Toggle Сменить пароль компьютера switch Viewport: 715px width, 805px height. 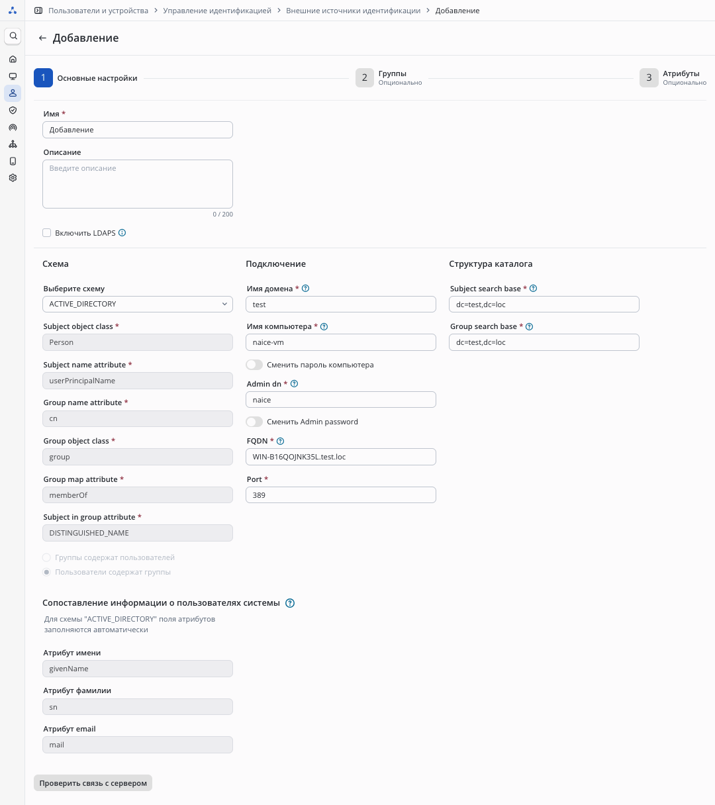click(x=254, y=365)
